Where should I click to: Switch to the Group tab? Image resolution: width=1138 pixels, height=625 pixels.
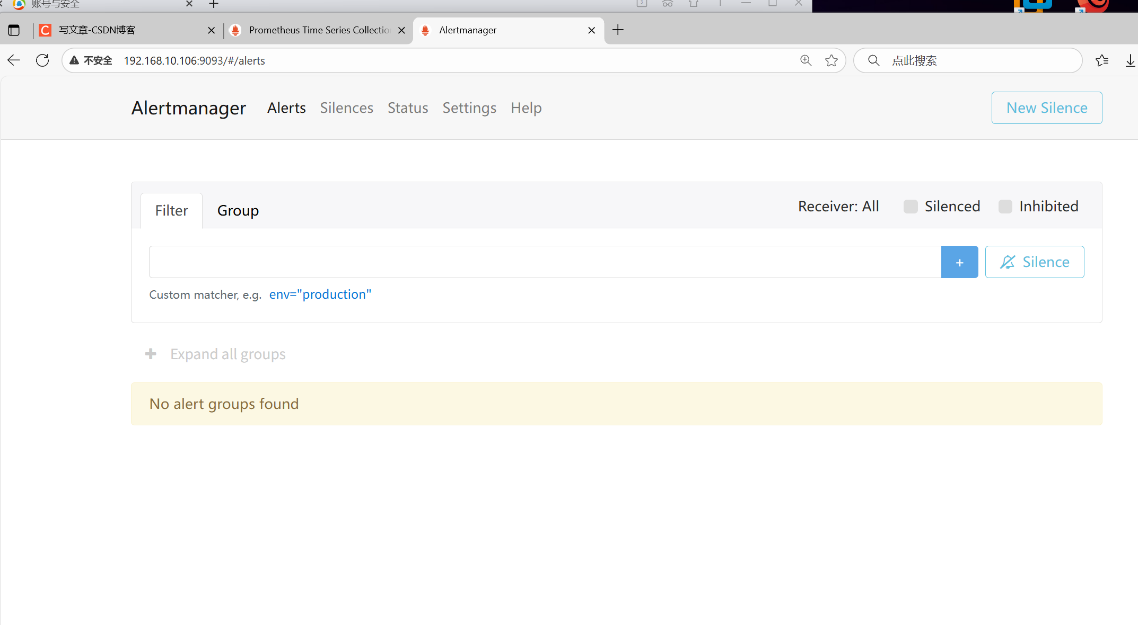point(238,211)
